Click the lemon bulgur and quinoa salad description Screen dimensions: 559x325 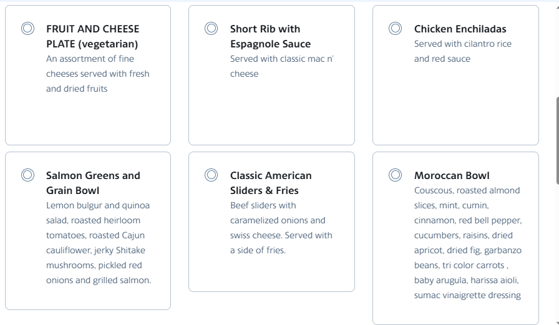click(x=98, y=243)
